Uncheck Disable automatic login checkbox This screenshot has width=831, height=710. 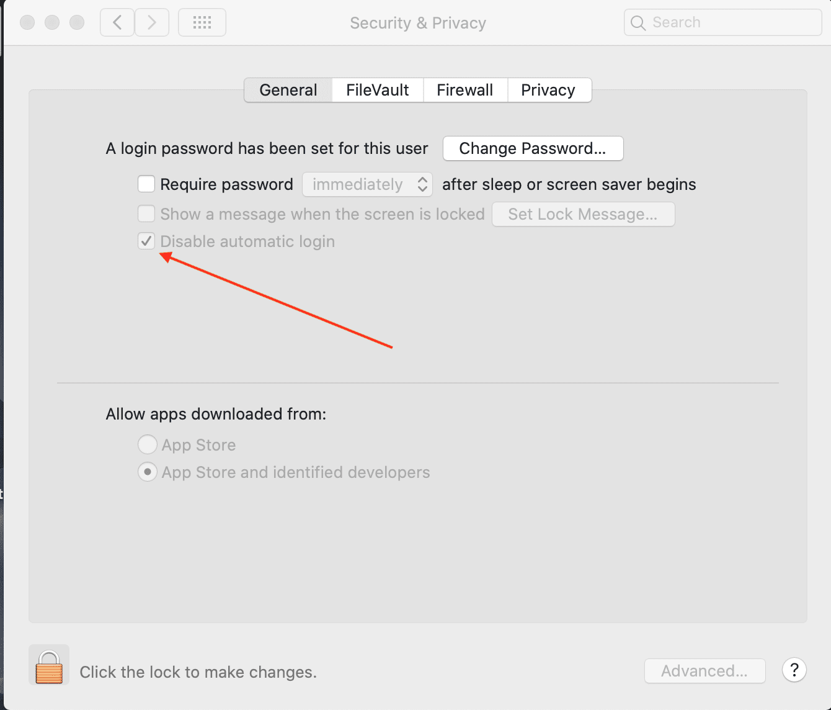point(146,241)
